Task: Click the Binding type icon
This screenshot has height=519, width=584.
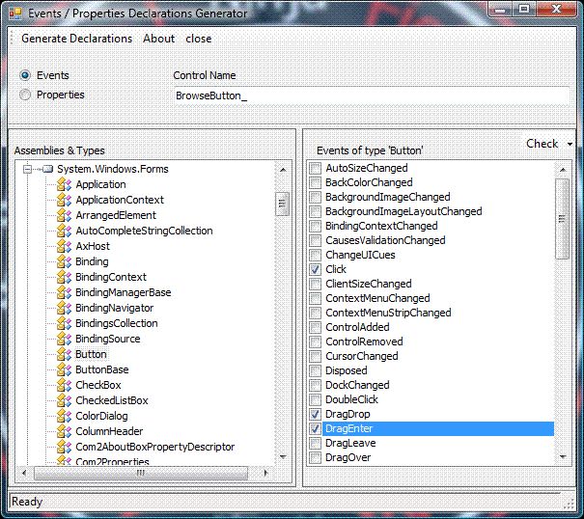Action: 64,261
